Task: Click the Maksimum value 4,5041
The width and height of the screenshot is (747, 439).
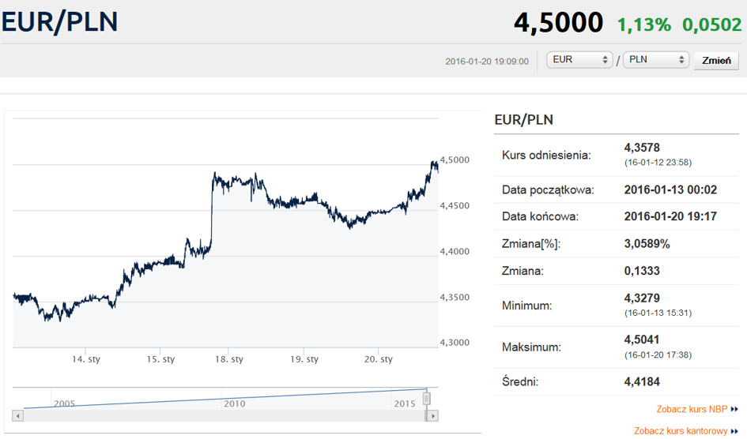Action: pyautogui.click(x=642, y=340)
